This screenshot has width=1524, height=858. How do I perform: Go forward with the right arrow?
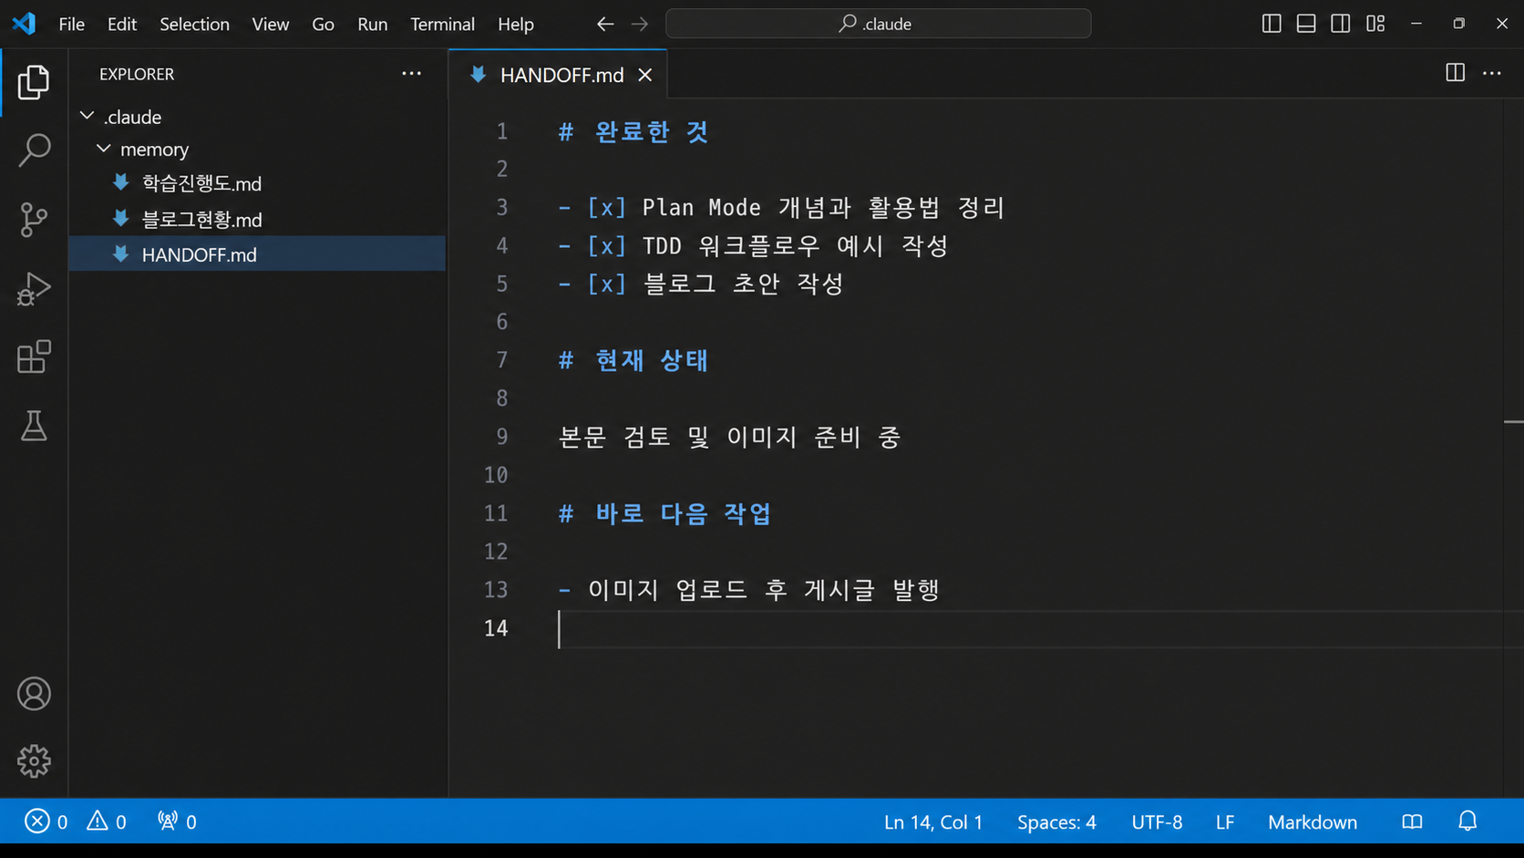tap(640, 24)
